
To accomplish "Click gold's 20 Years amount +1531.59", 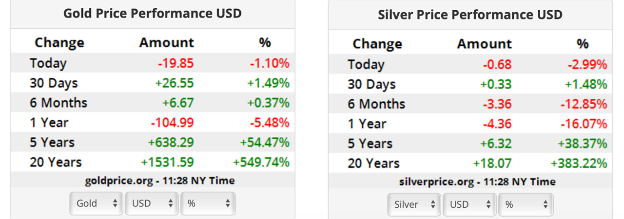I will [x=168, y=162].
